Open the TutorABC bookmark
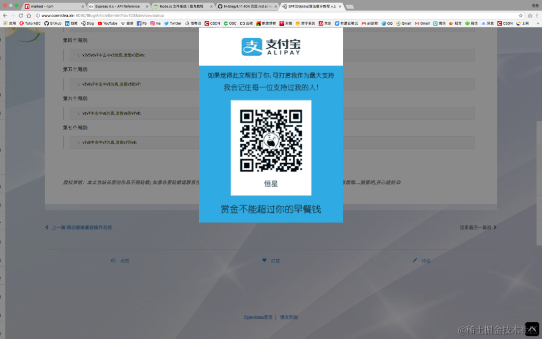The image size is (542, 339). pyautogui.click(x=30, y=24)
